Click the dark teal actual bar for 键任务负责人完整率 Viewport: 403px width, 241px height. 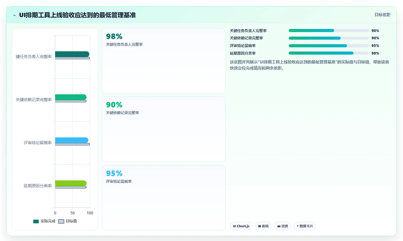tap(72, 54)
